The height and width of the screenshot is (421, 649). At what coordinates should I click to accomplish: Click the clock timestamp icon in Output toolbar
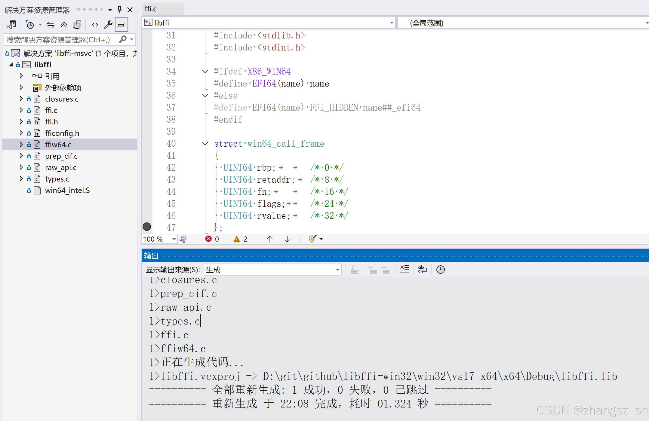tap(440, 270)
